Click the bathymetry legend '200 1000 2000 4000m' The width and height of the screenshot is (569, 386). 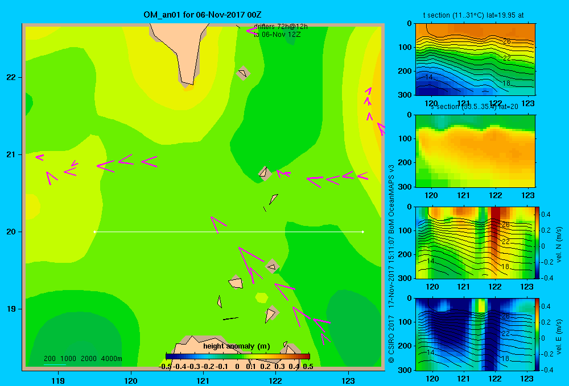(83, 359)
